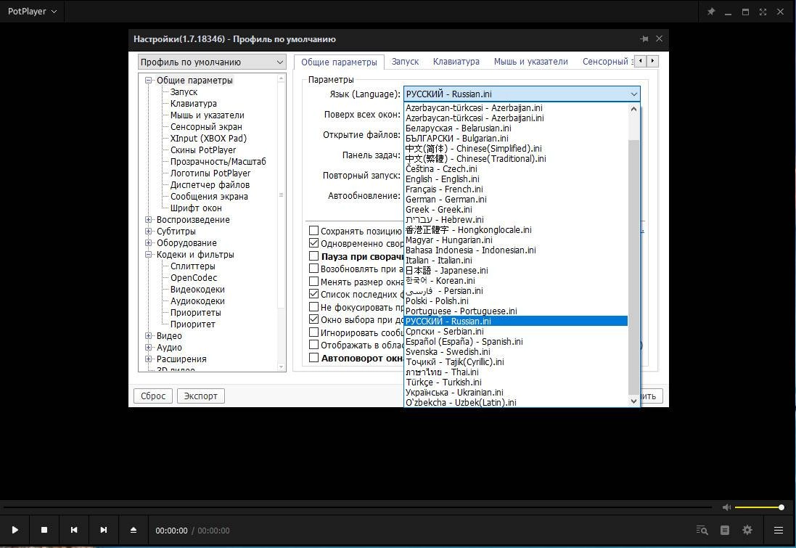Image resolution: width=796 pixels, height=548 pixels.
Task: Open Диспетчер файлов tree item
Action: tap(210, 184)
